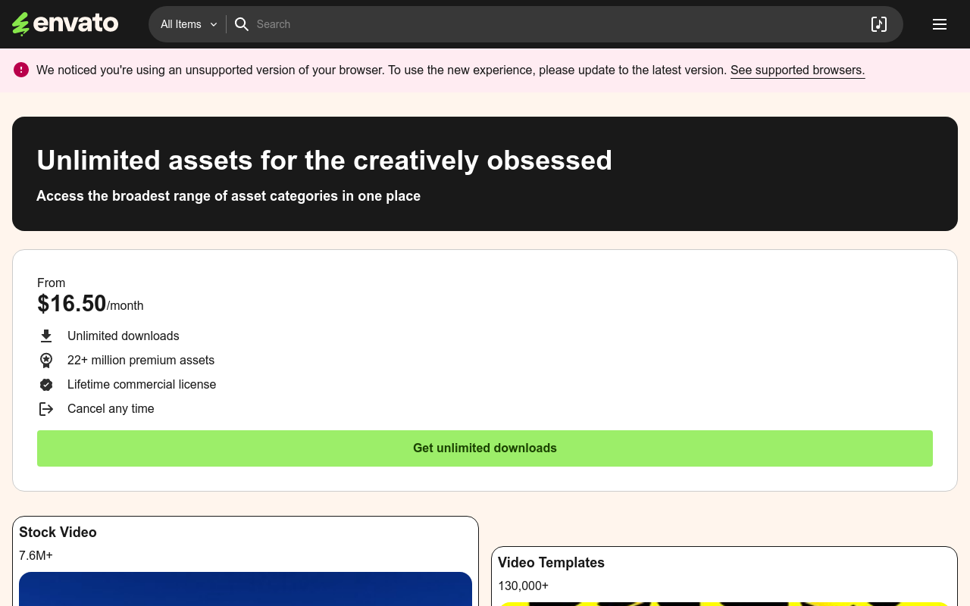Click the Lifetime commercial license text
970x606 pixels.
(x=142, y=384)
